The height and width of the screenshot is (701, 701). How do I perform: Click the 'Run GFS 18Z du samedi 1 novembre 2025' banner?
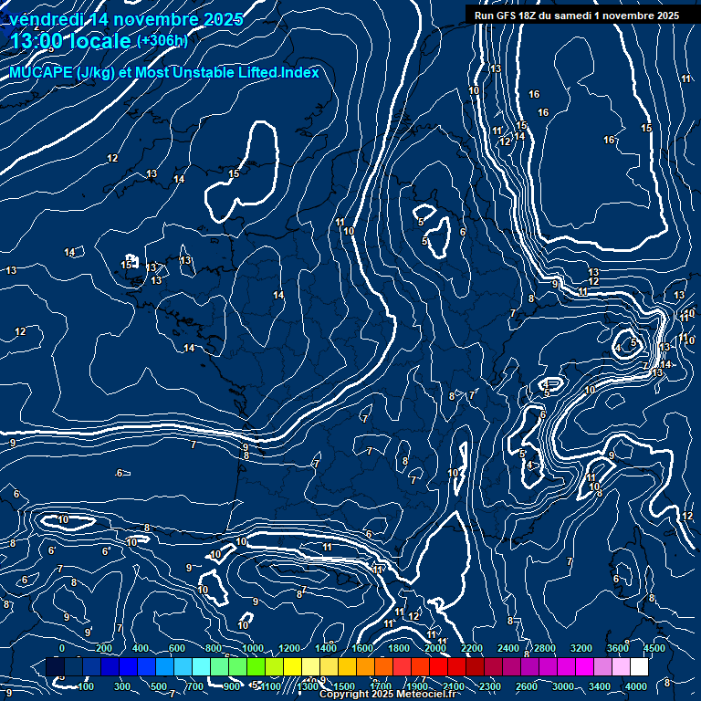click(x=577, y=16)
